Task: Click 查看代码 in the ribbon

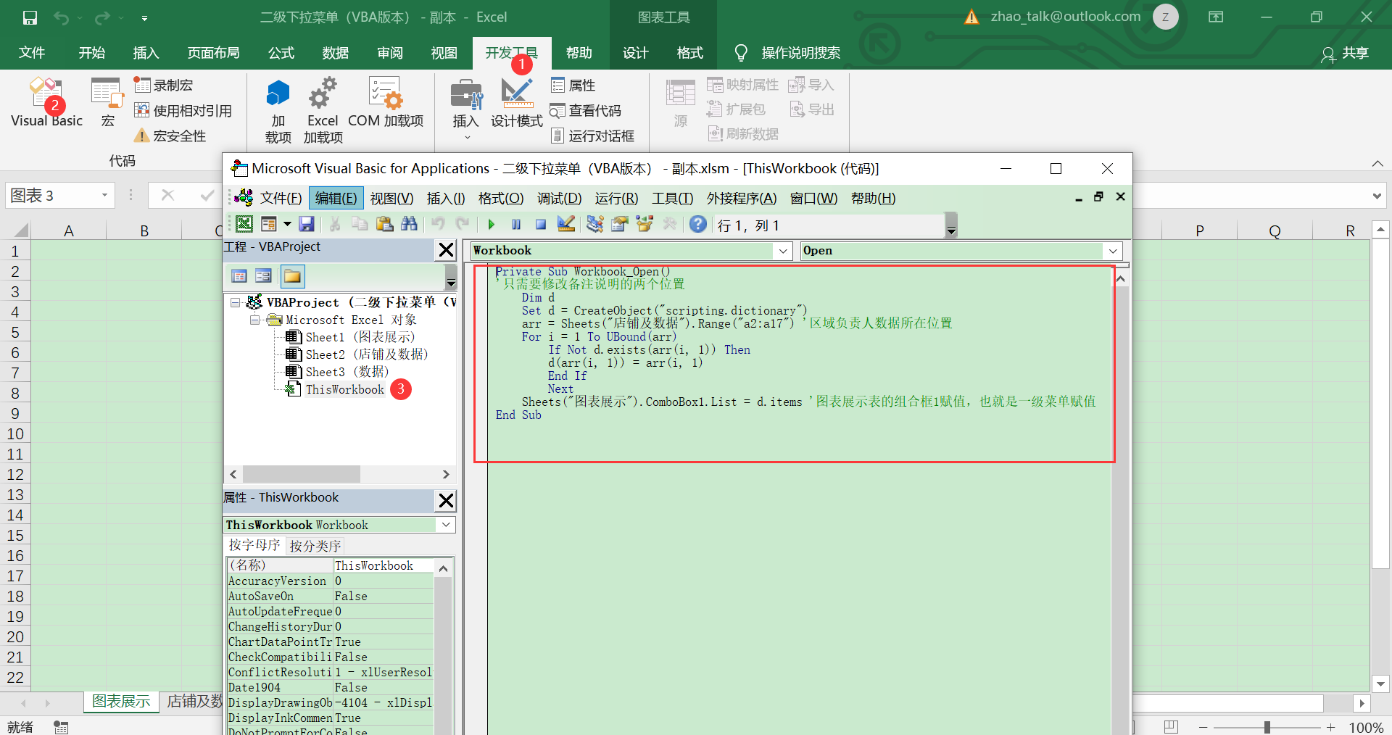Action: [x=586, y=110]
